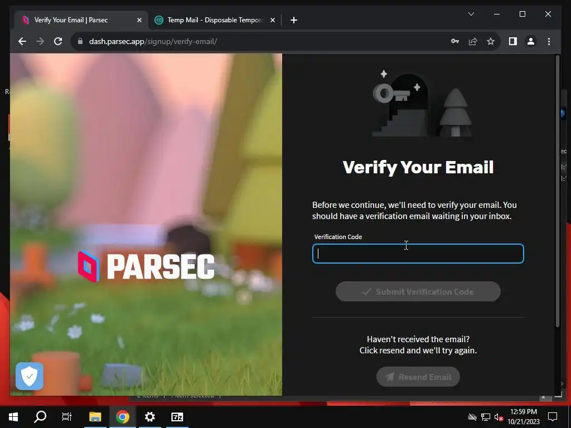Viewport: 571px width, 428px height.
Task: Click the Chrome taskbar icon
Action: 123,417
